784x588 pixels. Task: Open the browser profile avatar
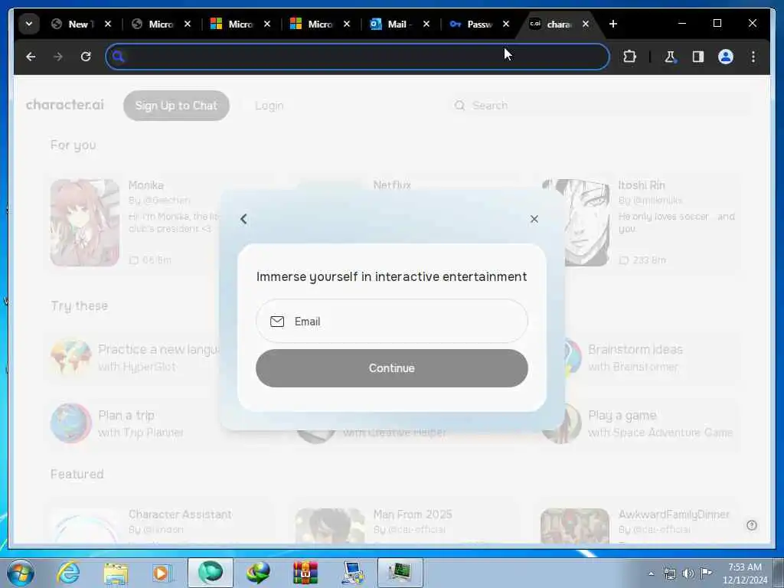point(726,57)
